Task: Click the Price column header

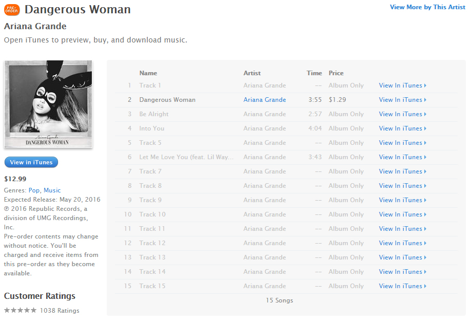Action: (336, 73)
